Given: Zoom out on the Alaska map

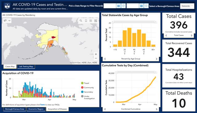Looking at the screenshot, I should click(96, 58).
